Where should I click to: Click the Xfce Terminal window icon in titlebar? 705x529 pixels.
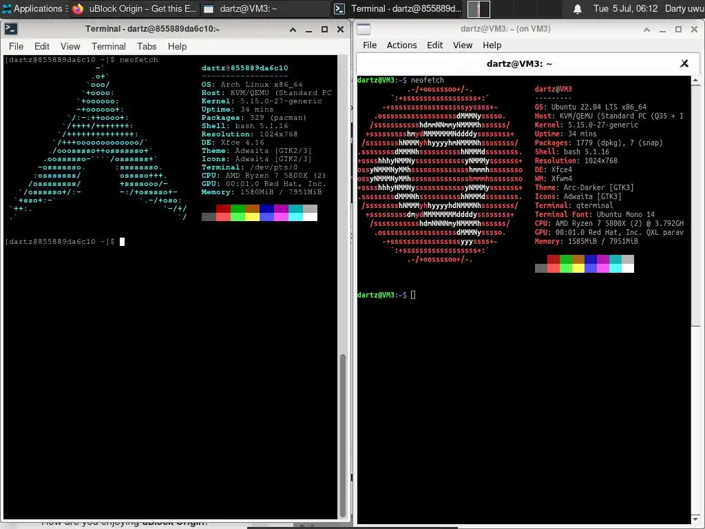(11, 29)
